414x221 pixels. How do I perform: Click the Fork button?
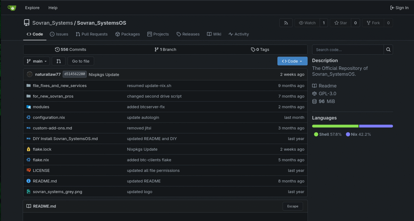(373, 23)
